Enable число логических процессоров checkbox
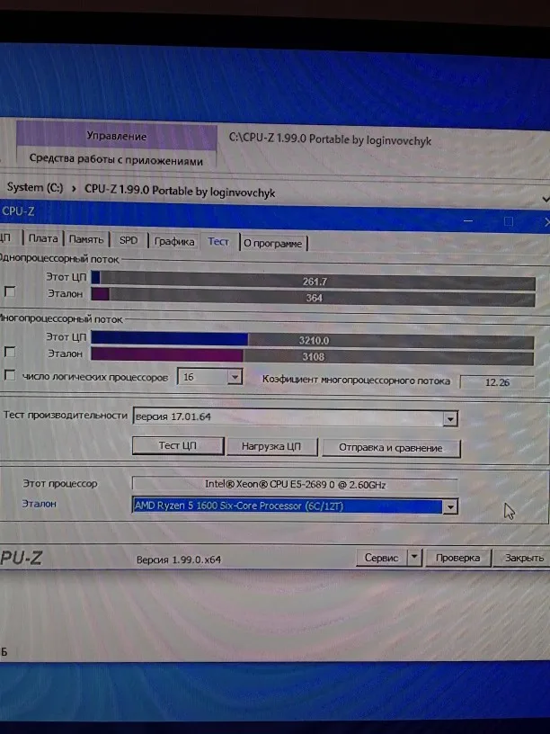The width and height of the screenshot is (550, 734). point(10,375)
